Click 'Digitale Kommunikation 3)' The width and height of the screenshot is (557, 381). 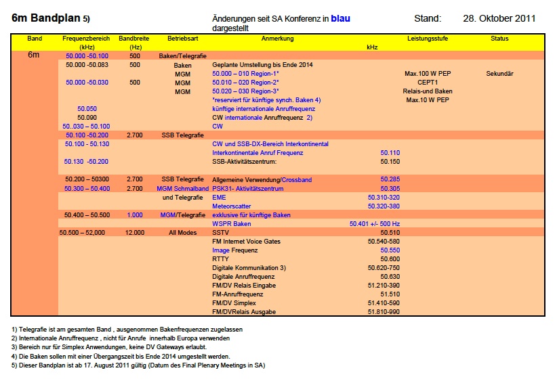[249, 268]
